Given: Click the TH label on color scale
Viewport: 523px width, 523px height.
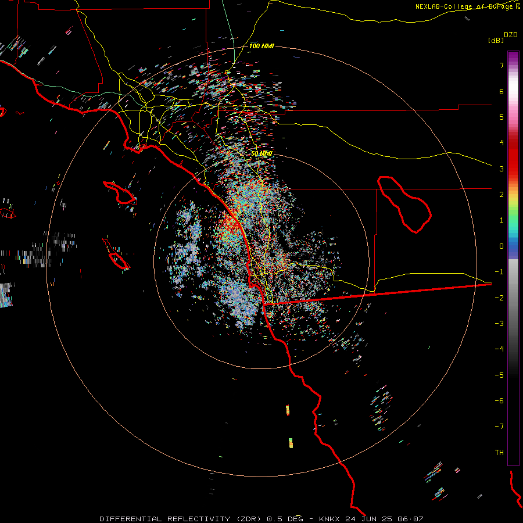Looking at the screenshot, I should pyautogui.click(x=499, y=453).
